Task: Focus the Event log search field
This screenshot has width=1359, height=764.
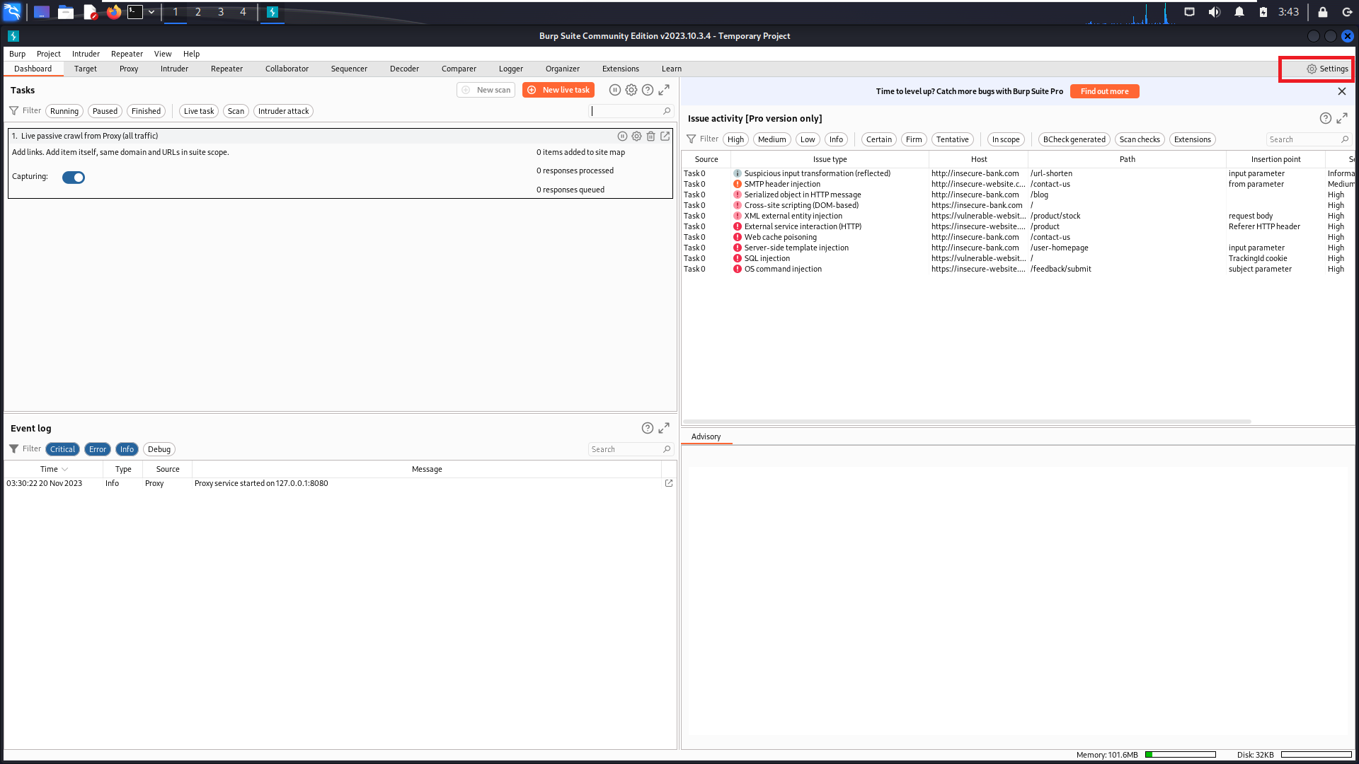Action: (x=630, y=449)
